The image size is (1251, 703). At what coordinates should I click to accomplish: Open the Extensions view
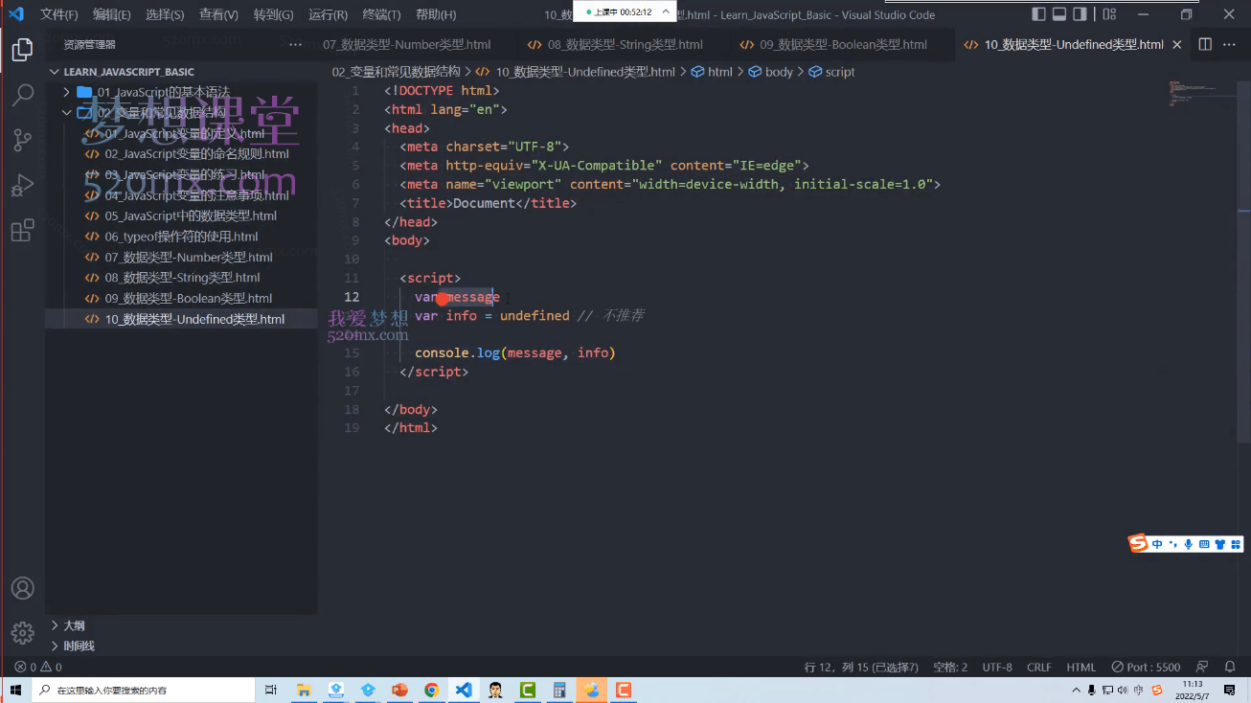[x=22, y=231]
